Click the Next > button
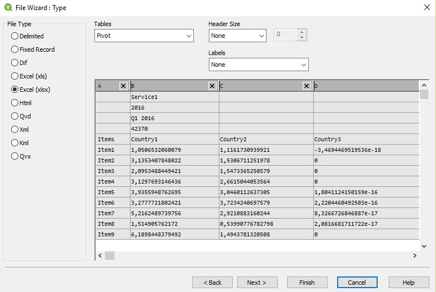 [257, 282]
